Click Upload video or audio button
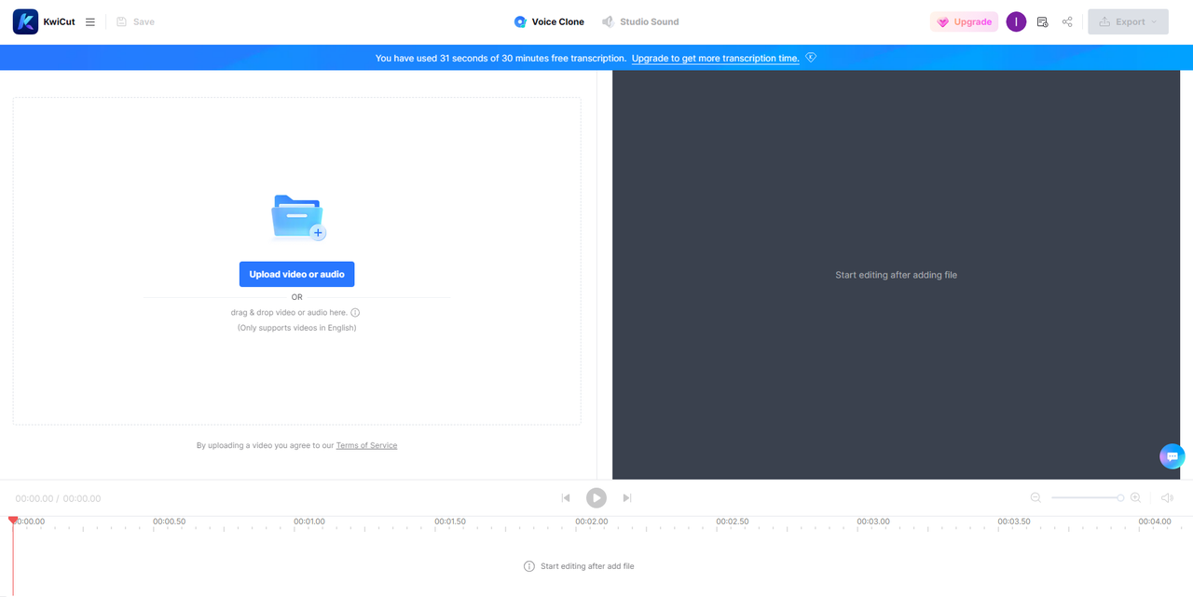Viewport: 1193px width, 597px height. (x=296, y=274)
